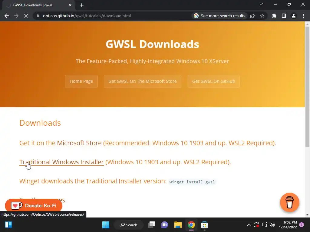Click See more search results chip
The height and width of the screenshot is (232, 310).
tap(219, 16)
